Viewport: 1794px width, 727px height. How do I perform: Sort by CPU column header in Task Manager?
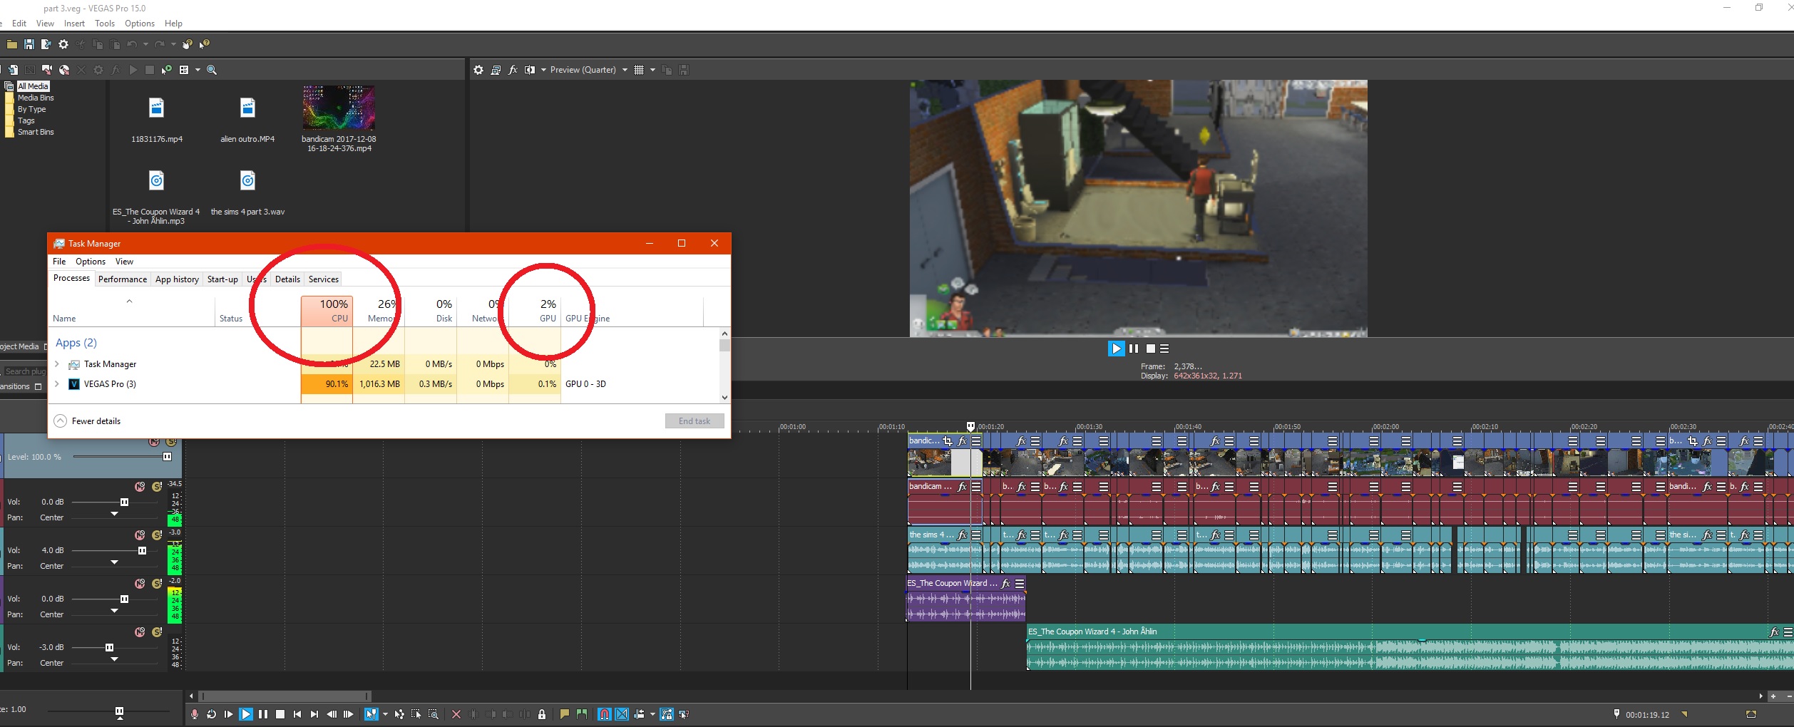(327, 311)
